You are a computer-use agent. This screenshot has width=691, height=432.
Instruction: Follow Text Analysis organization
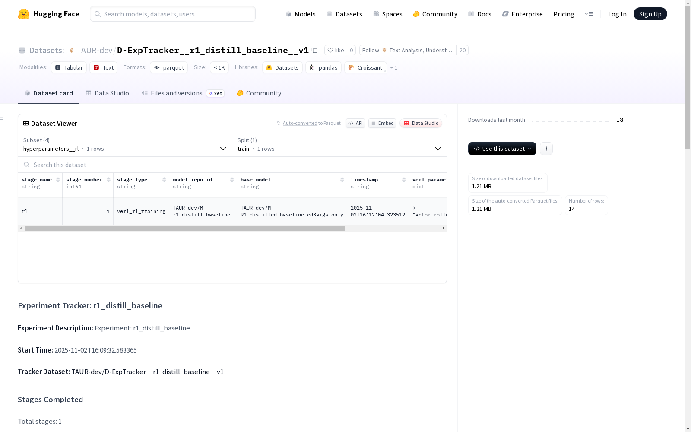408,51
